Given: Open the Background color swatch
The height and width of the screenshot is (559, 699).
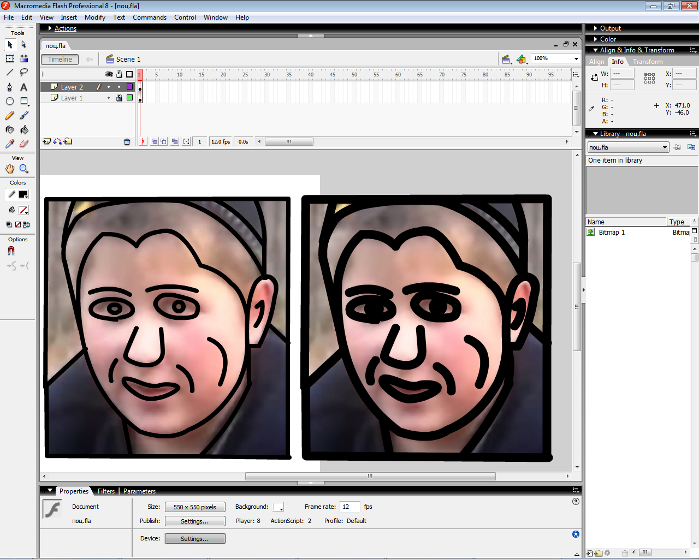Looking at the screenshot, I should pyautogui.click(x=279, y=507).
